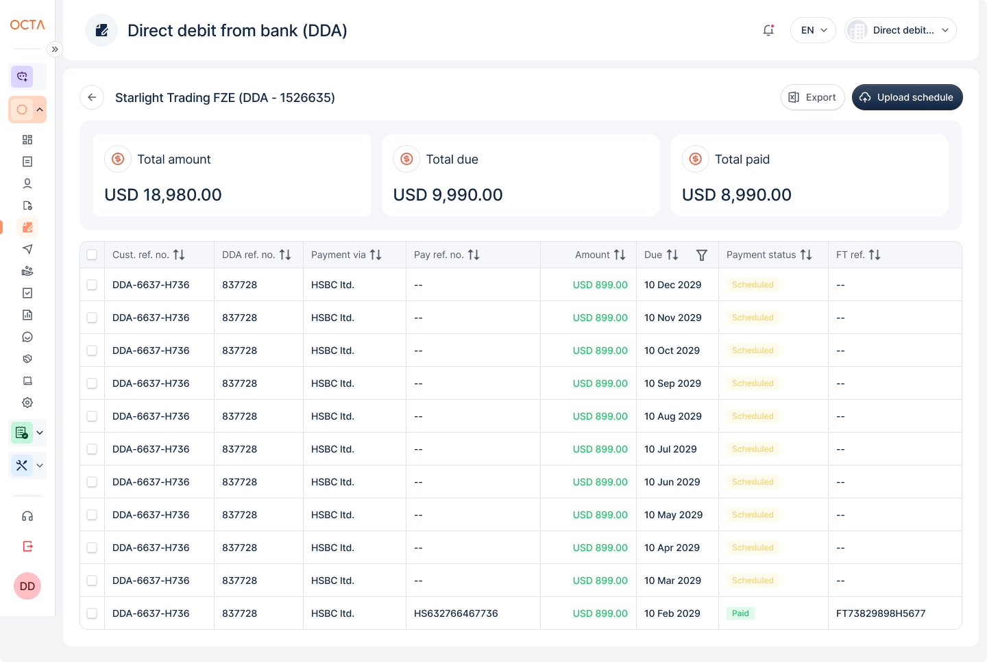Expand the sidebar with double-chevron button
The width and height of the screenshot is (987, 662).
pos(55,49)
